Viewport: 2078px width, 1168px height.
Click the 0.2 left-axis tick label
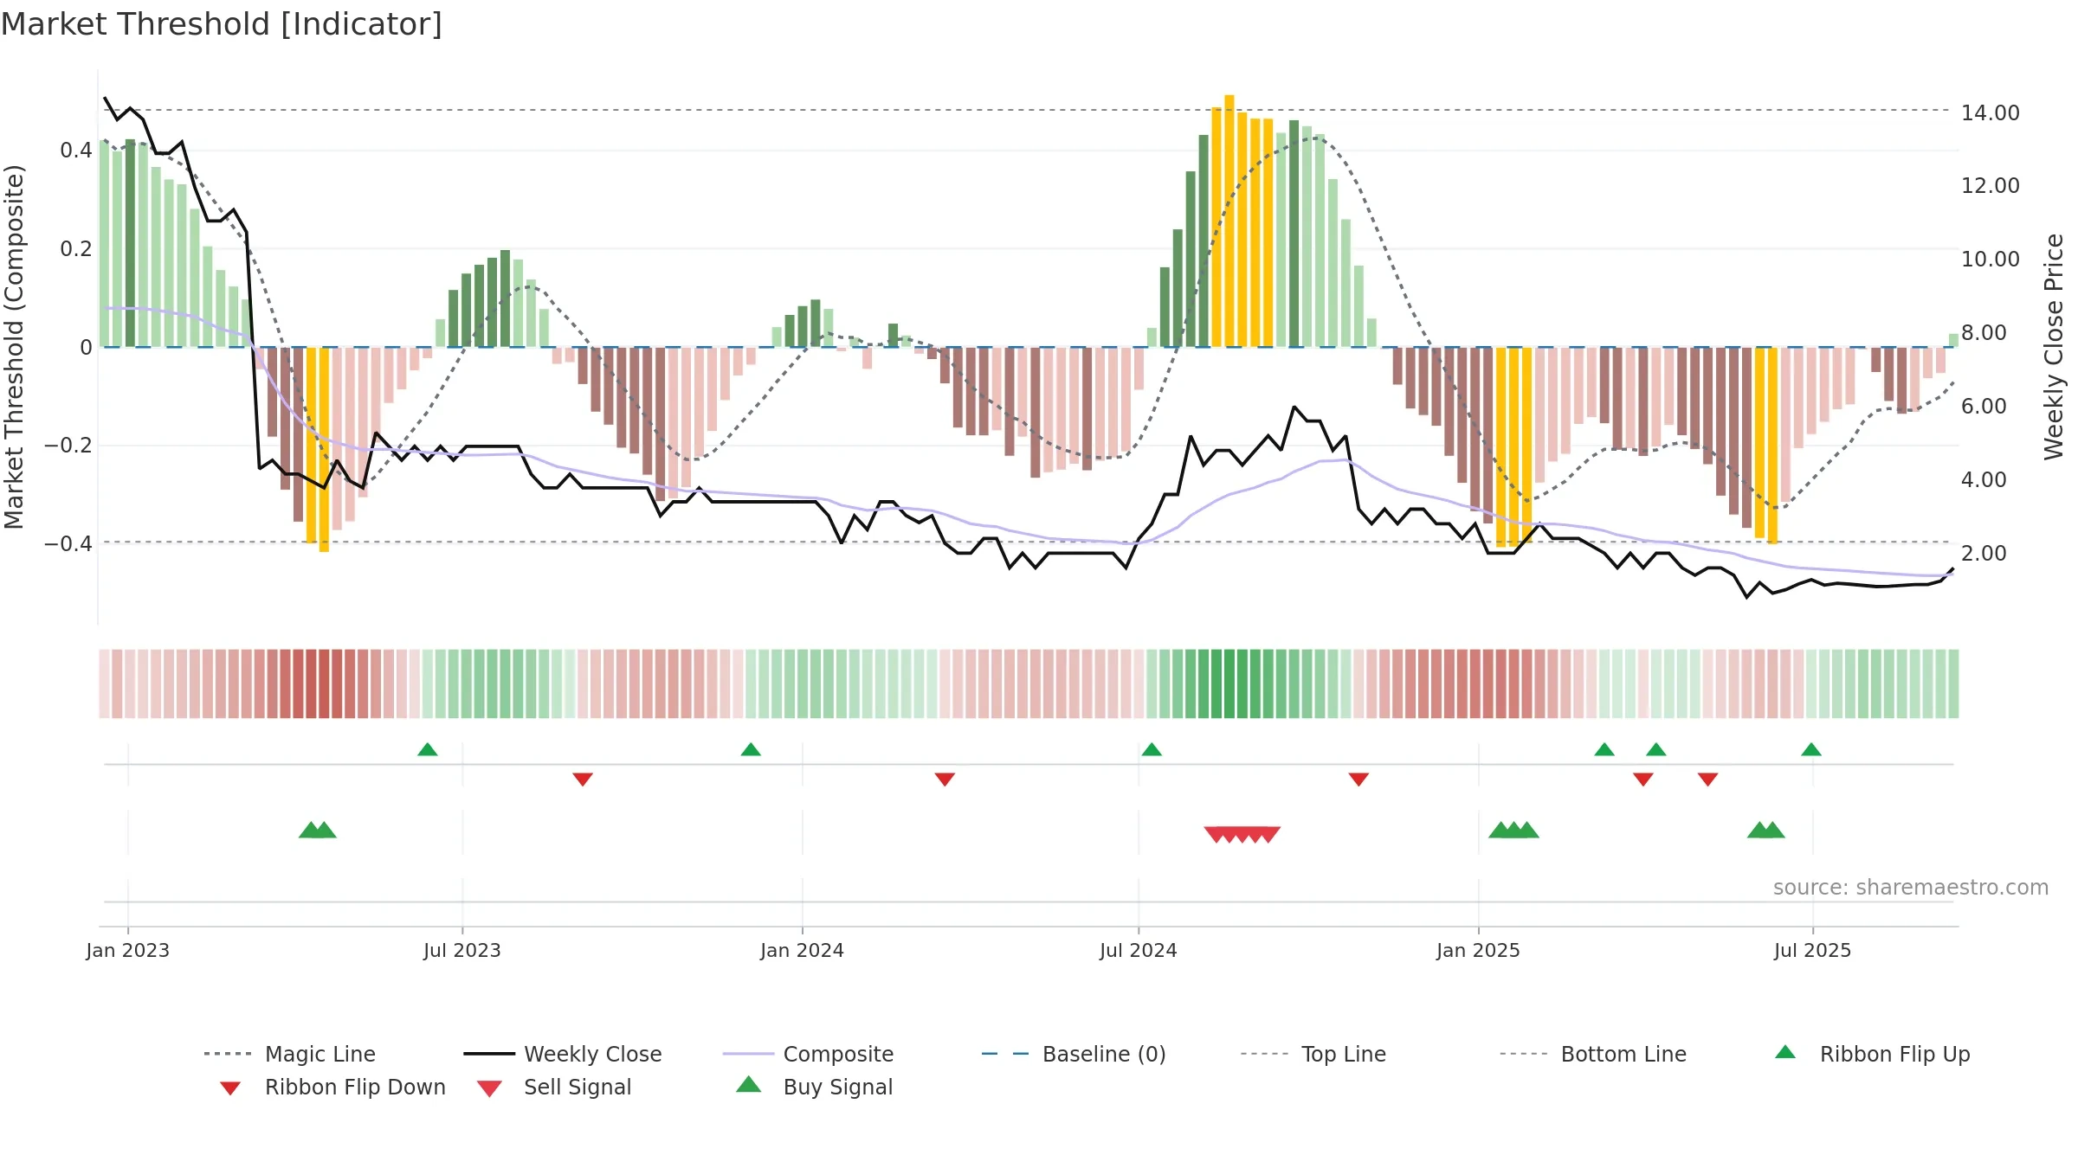pos(76,249)
